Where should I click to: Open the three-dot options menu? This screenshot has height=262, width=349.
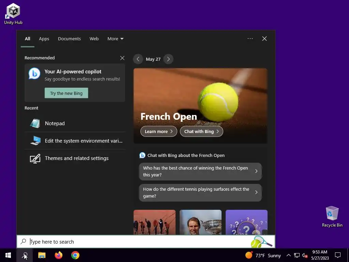250,39
